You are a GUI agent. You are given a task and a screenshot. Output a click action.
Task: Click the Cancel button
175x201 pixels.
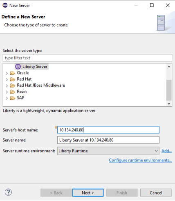[x=156, y=193]
